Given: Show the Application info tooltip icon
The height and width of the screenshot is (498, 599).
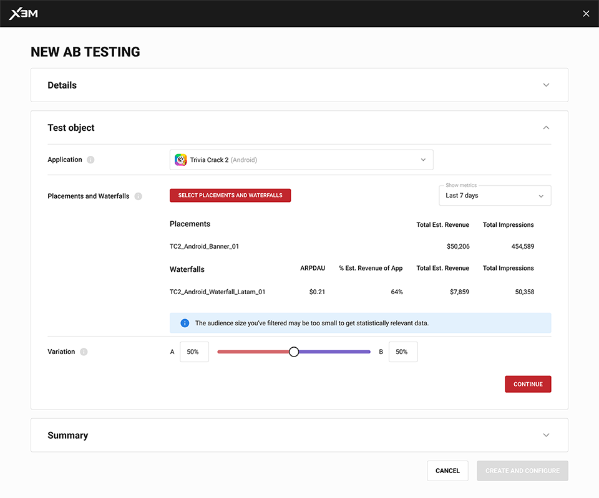Looking at the screenshot, I should 90,160.
